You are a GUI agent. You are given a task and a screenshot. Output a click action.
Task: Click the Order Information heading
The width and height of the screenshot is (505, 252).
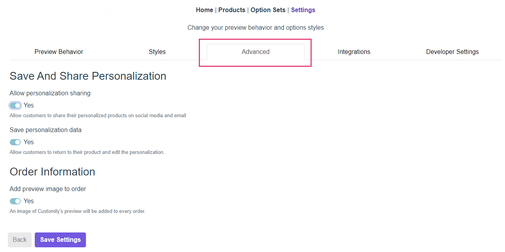52,172
